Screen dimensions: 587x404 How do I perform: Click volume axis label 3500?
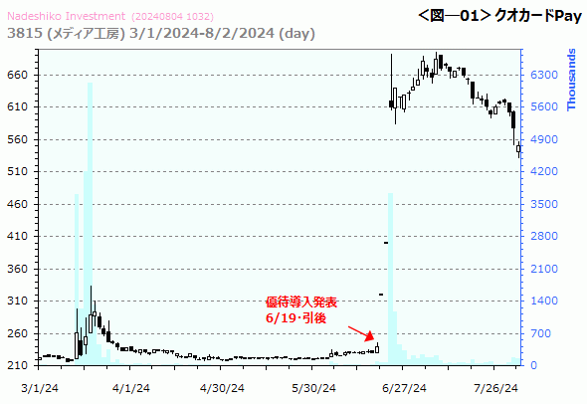[x=544, y=204]
